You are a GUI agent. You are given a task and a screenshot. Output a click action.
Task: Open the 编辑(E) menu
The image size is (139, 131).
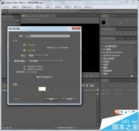(x=16, y=7)
